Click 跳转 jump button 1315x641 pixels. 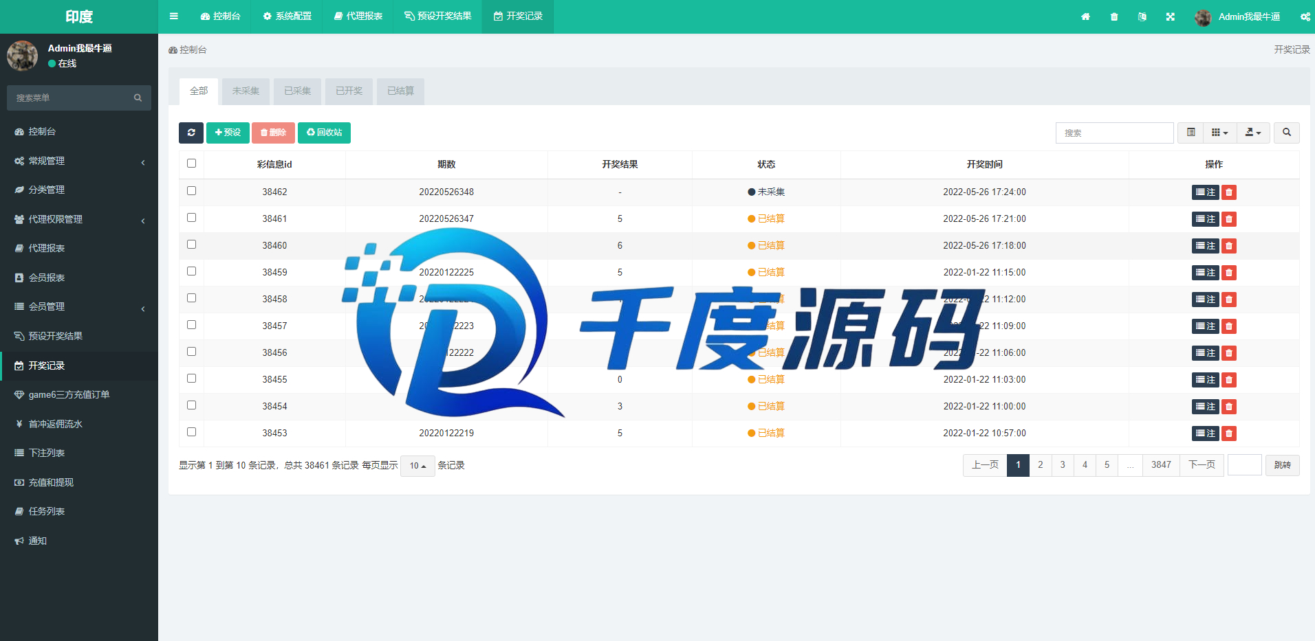(x=1282, y=465)
